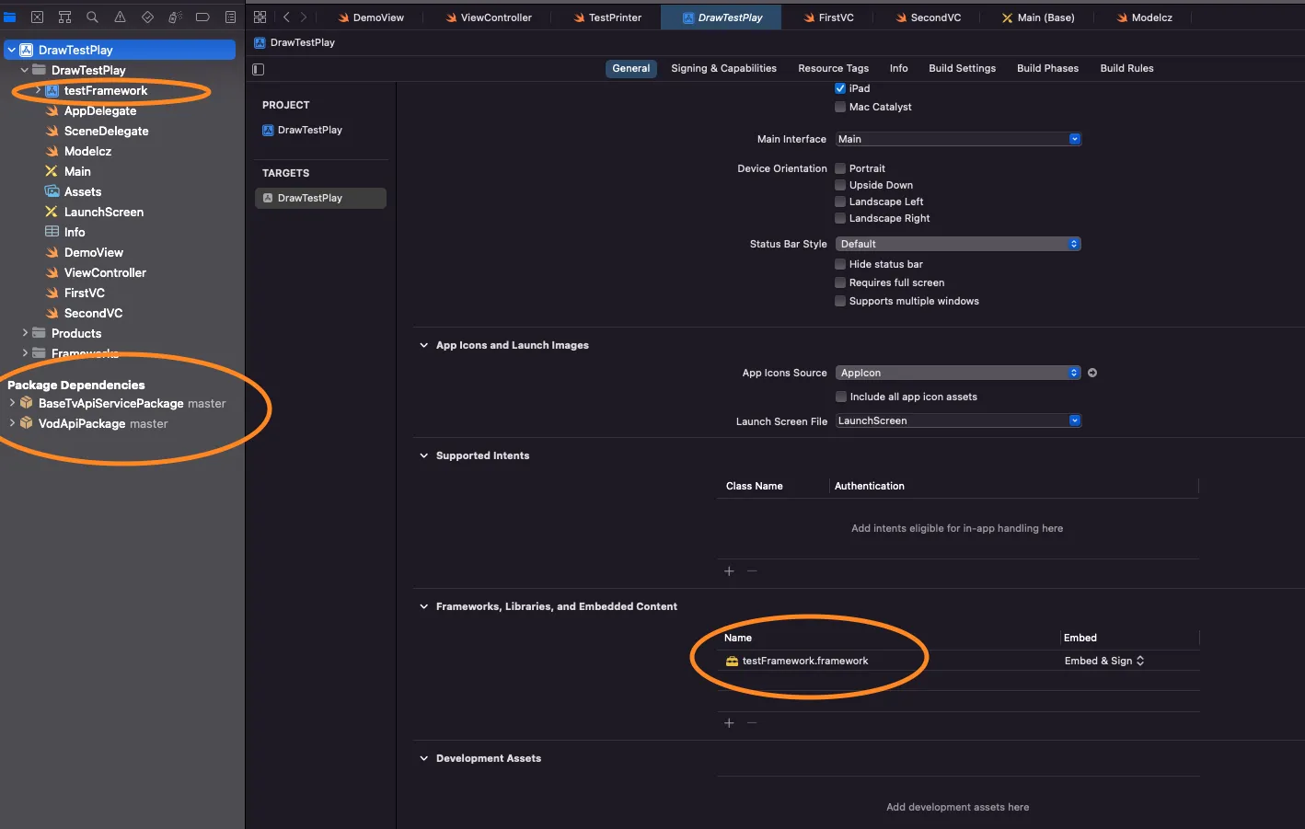The height and width of the screenshot is (829, 1305).
Task: Collapse Frameworks, Libraries, and Embedded Content section
Action: click(424, 606)
